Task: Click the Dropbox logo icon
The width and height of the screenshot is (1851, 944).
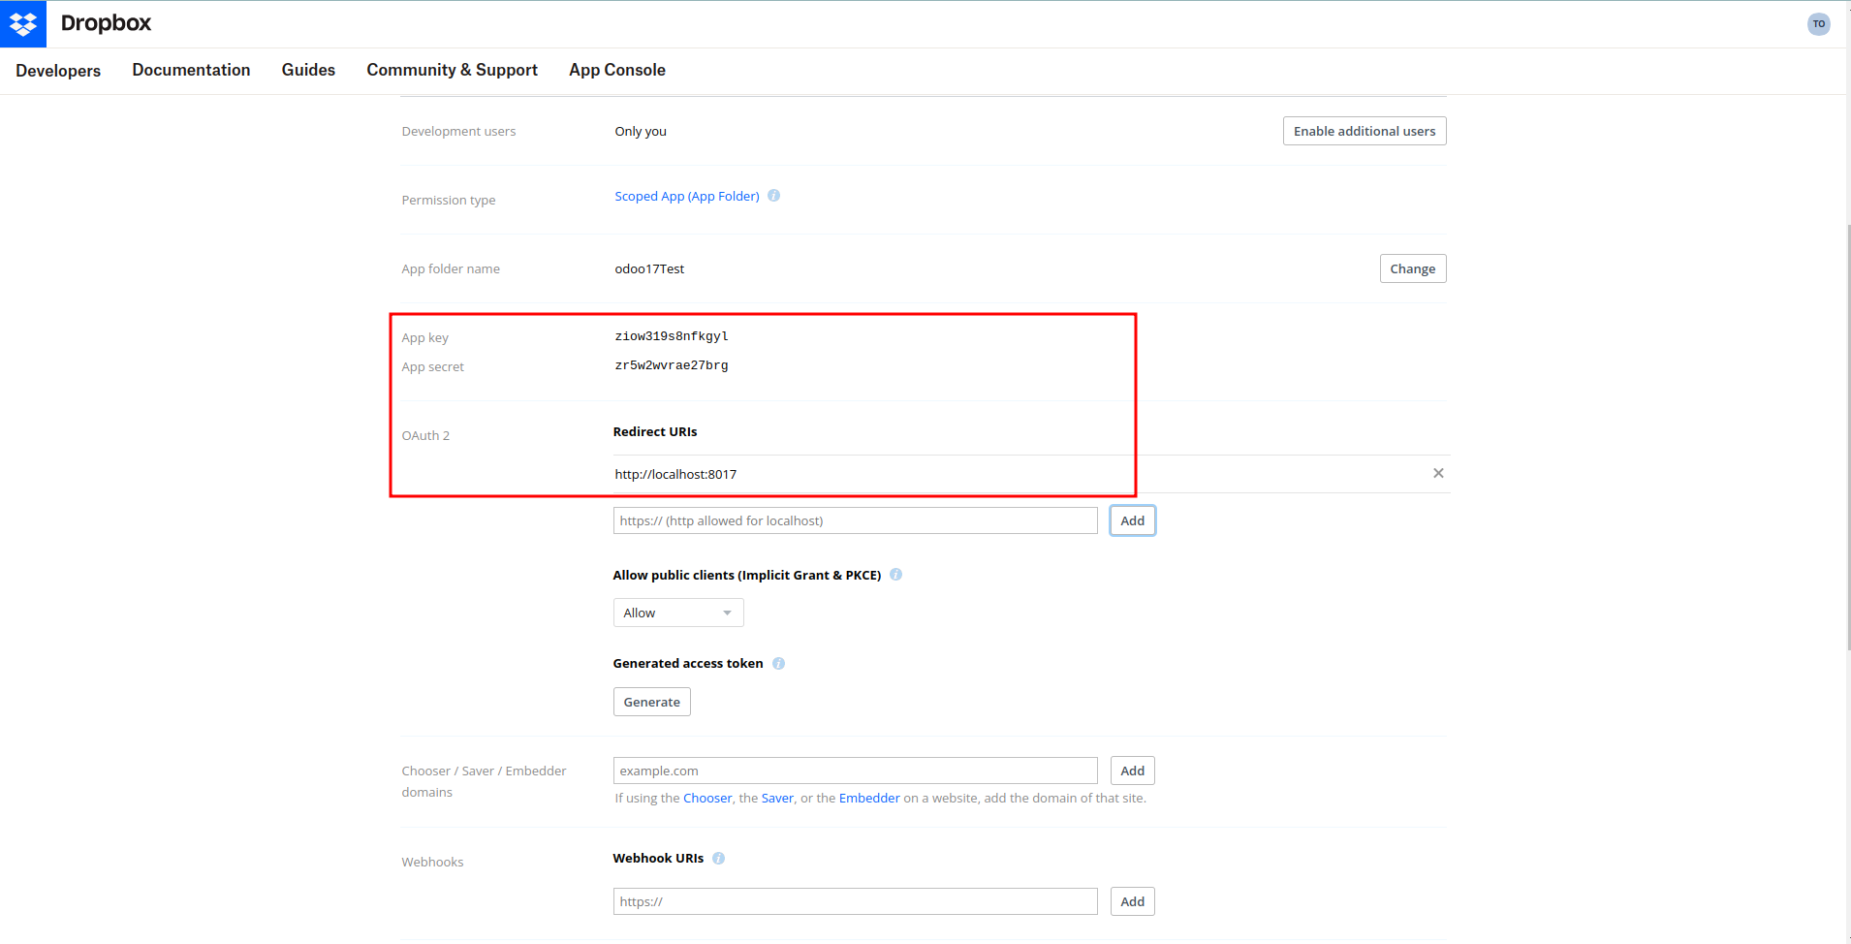Action: 23,23
